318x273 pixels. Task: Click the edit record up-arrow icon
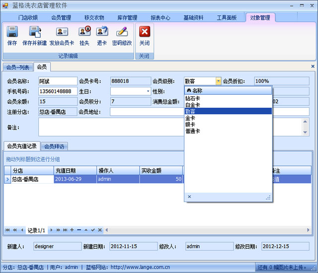(86, 230)
